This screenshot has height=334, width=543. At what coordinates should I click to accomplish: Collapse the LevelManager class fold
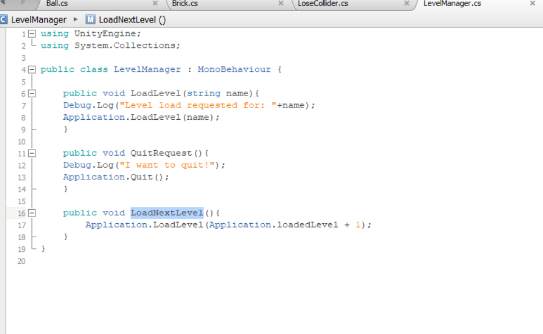pyautogui.click(x=31, y=69)
